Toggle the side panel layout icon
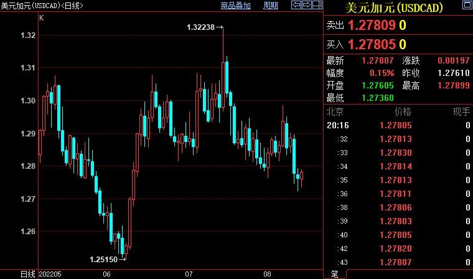The width and height of the screenshot is (473, 279). tap(316, 6)
